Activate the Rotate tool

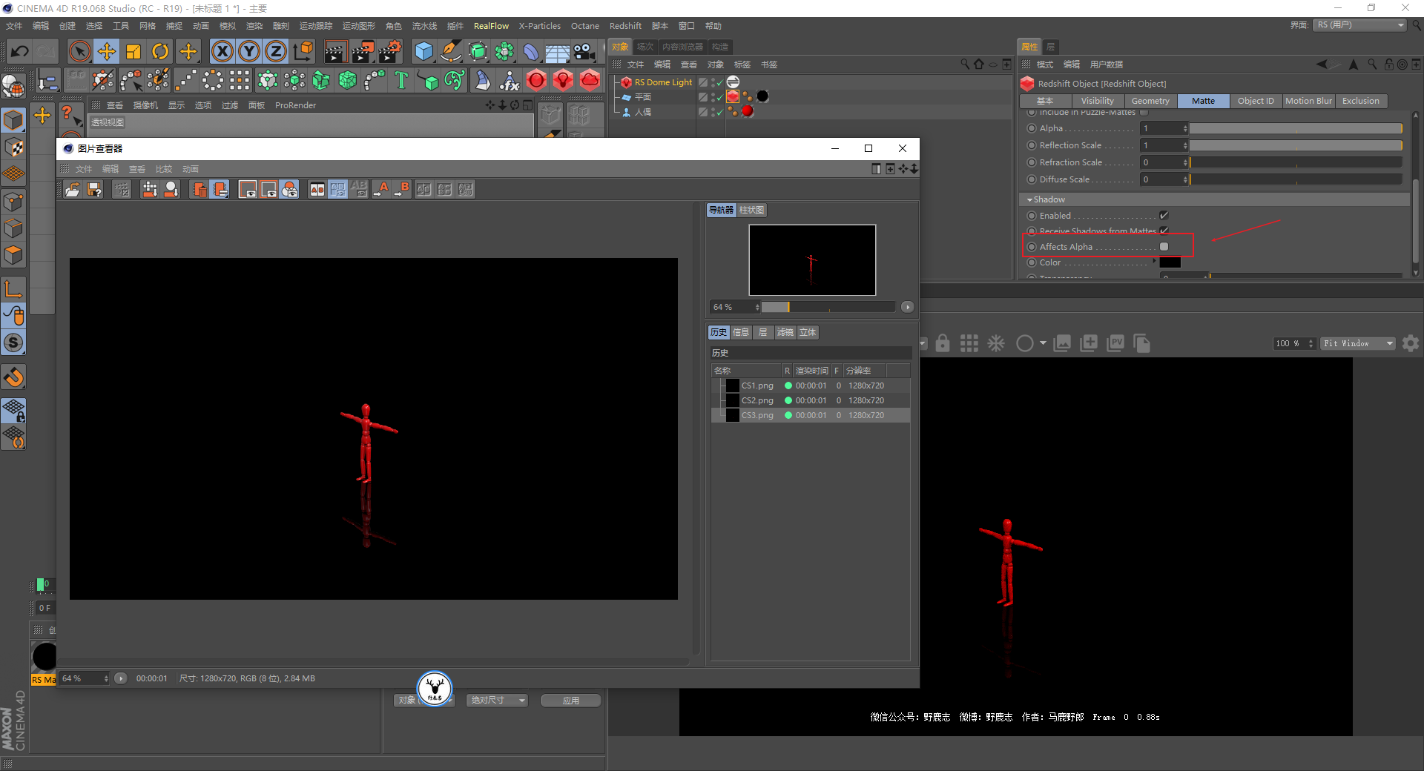160,51
